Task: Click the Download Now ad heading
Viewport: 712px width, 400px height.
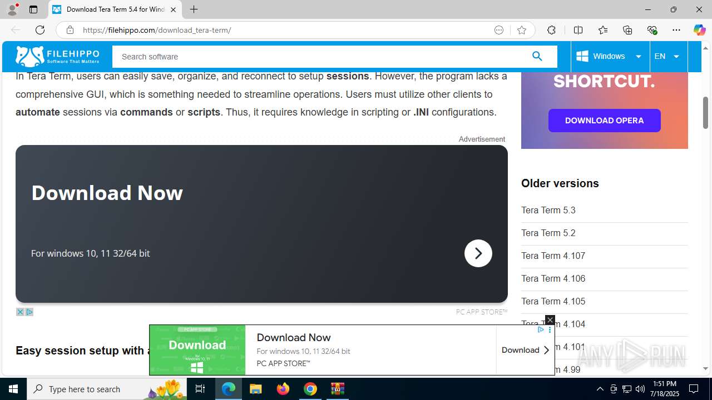Action: click(107, 193)
